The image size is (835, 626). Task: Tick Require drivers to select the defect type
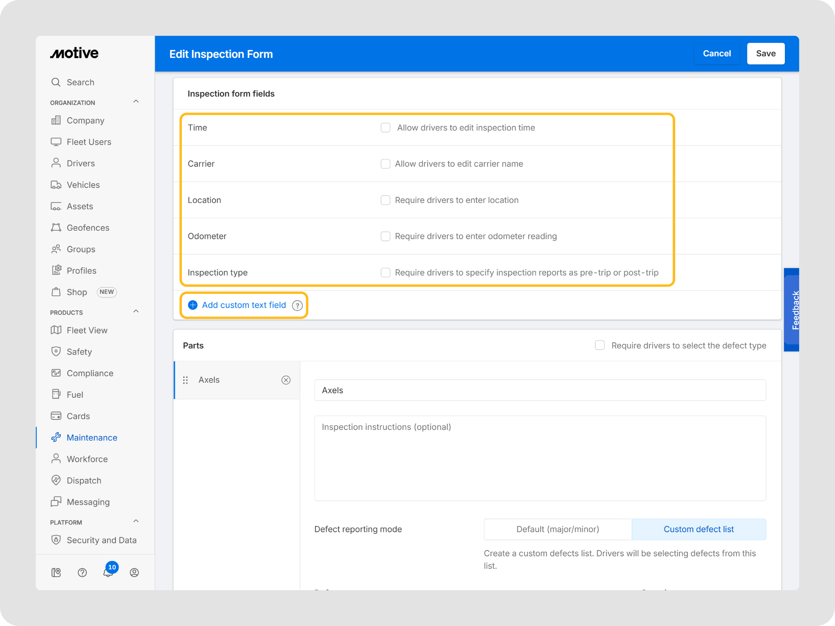point(599,345)
